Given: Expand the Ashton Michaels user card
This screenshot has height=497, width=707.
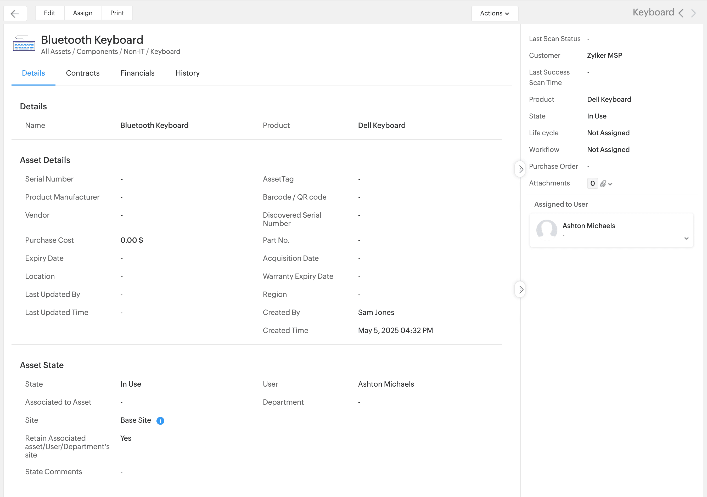Looking at the screenshot, I should coord(686,239).
